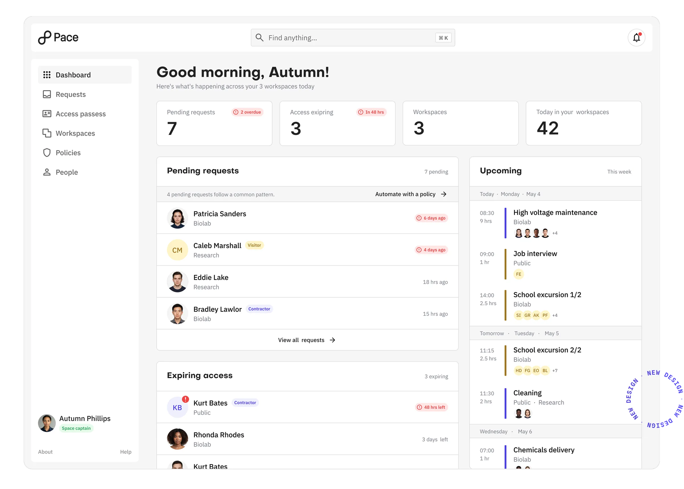Open the Workspaces summary card
Viewport: 684px width, 489px height.
460,123
